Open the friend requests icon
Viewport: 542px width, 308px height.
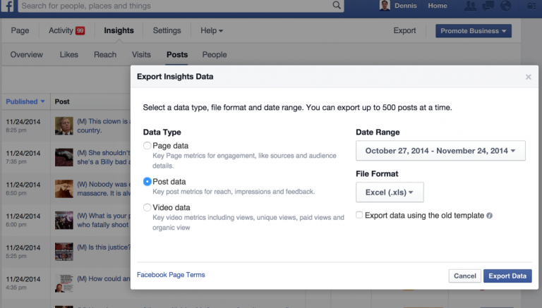click(470, 6)
